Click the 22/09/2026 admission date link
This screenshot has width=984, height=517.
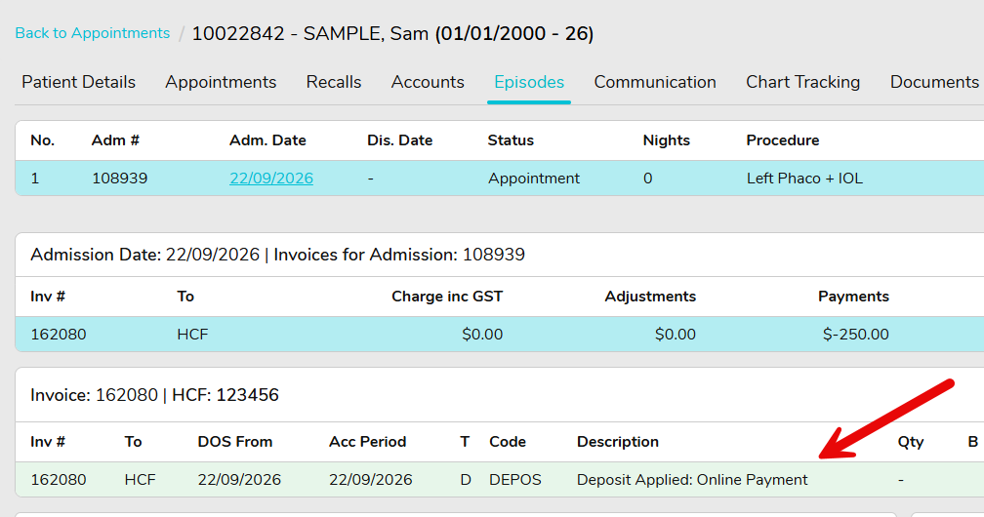tap(271, 179)
